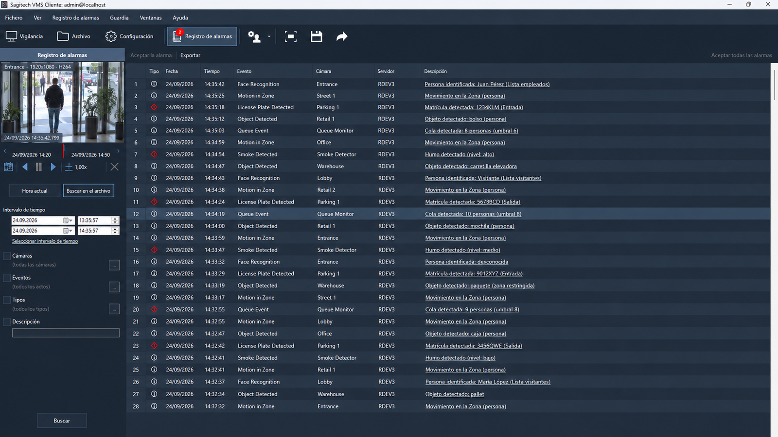Viewport: 778px width, 437px height.
Task: Enable the Descripción filter checkbox
Action: coord(7,322)
